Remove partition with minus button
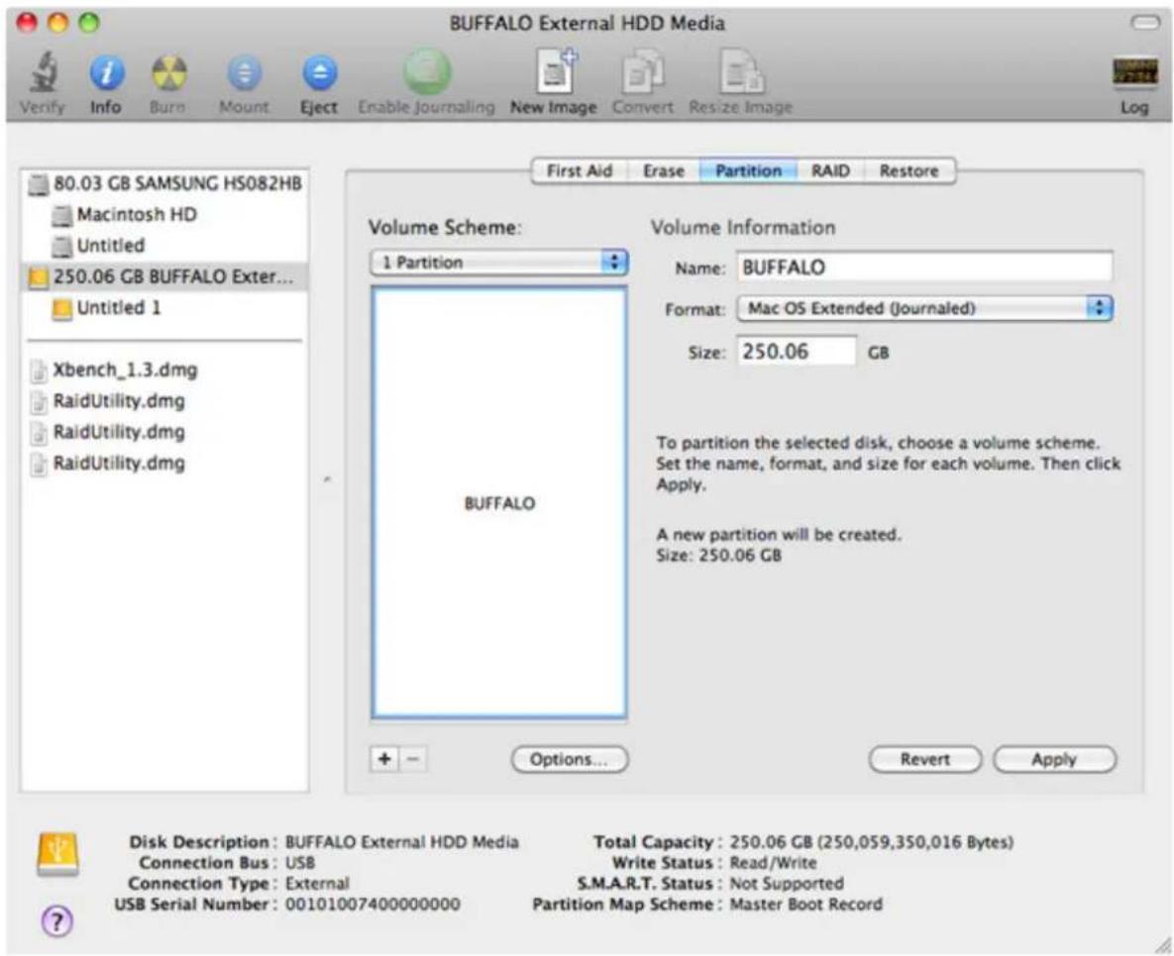Image resolution: width=1174 pixels, height=956 pixels. [412, 759]
